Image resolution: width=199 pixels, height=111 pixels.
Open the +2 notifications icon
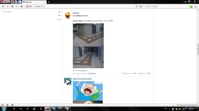pos(58,19)
